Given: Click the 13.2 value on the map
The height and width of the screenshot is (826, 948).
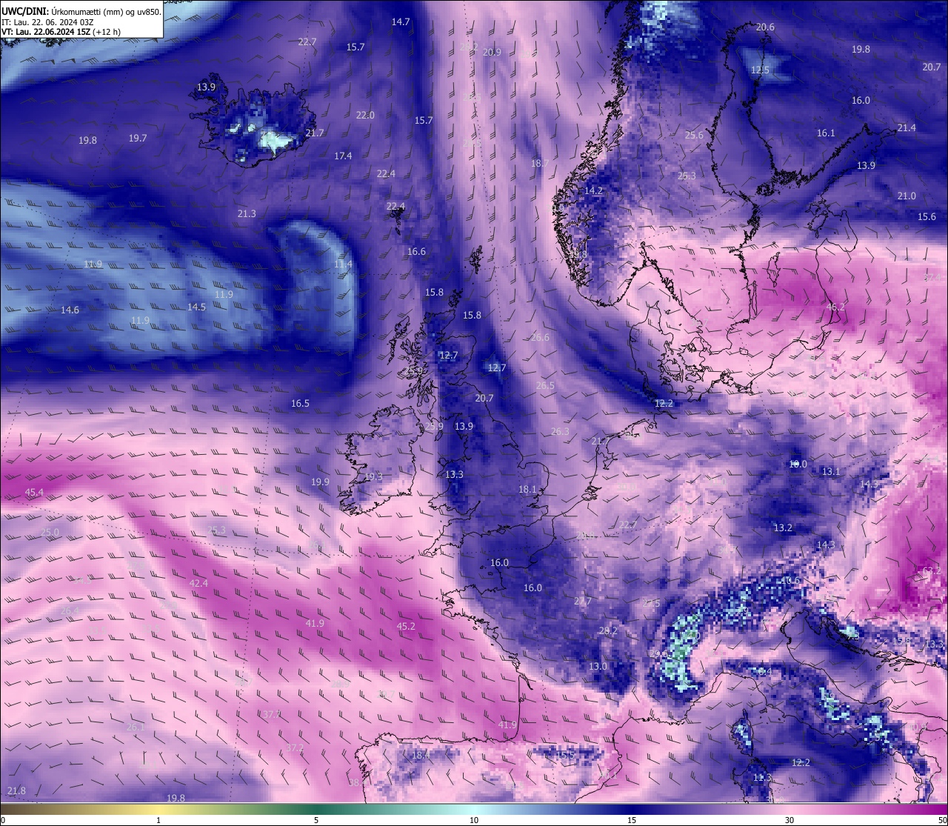Looking at the screenshot, I should coord(783,528).
